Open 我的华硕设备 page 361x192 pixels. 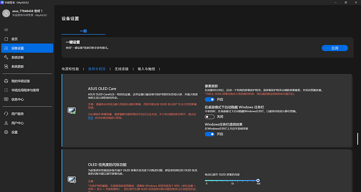pos(27,81)
